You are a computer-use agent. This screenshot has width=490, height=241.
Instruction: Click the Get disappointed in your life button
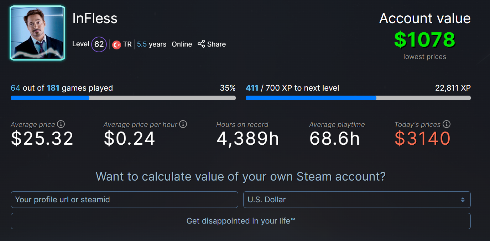[x=241, y=221]
